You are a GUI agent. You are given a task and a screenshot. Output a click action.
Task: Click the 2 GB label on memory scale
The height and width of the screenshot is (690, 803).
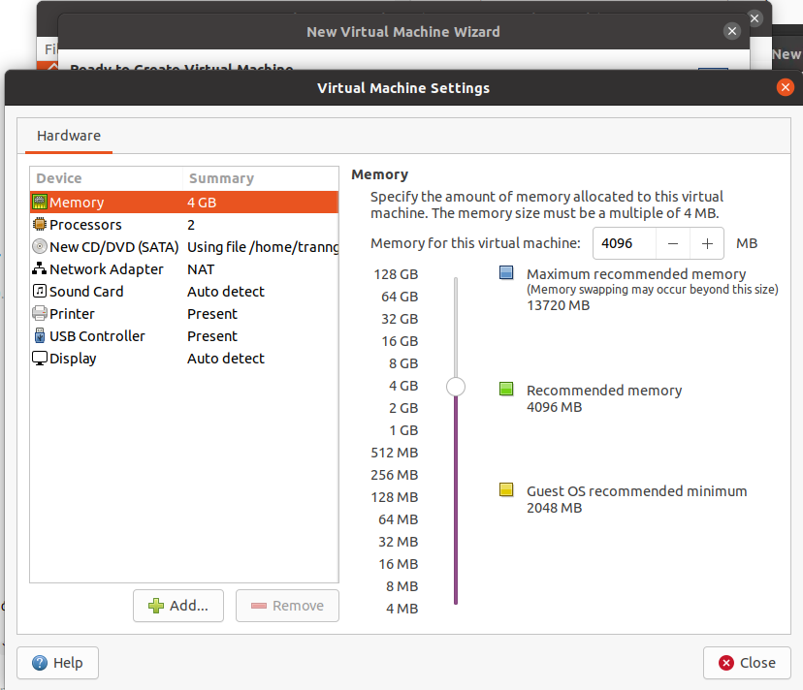coord(403,408)
